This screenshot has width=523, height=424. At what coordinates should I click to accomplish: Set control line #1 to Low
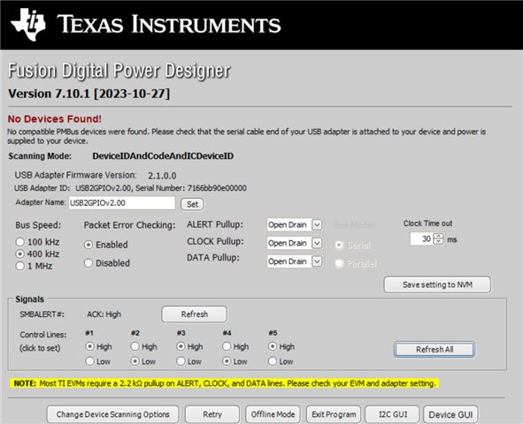point(89,361)
